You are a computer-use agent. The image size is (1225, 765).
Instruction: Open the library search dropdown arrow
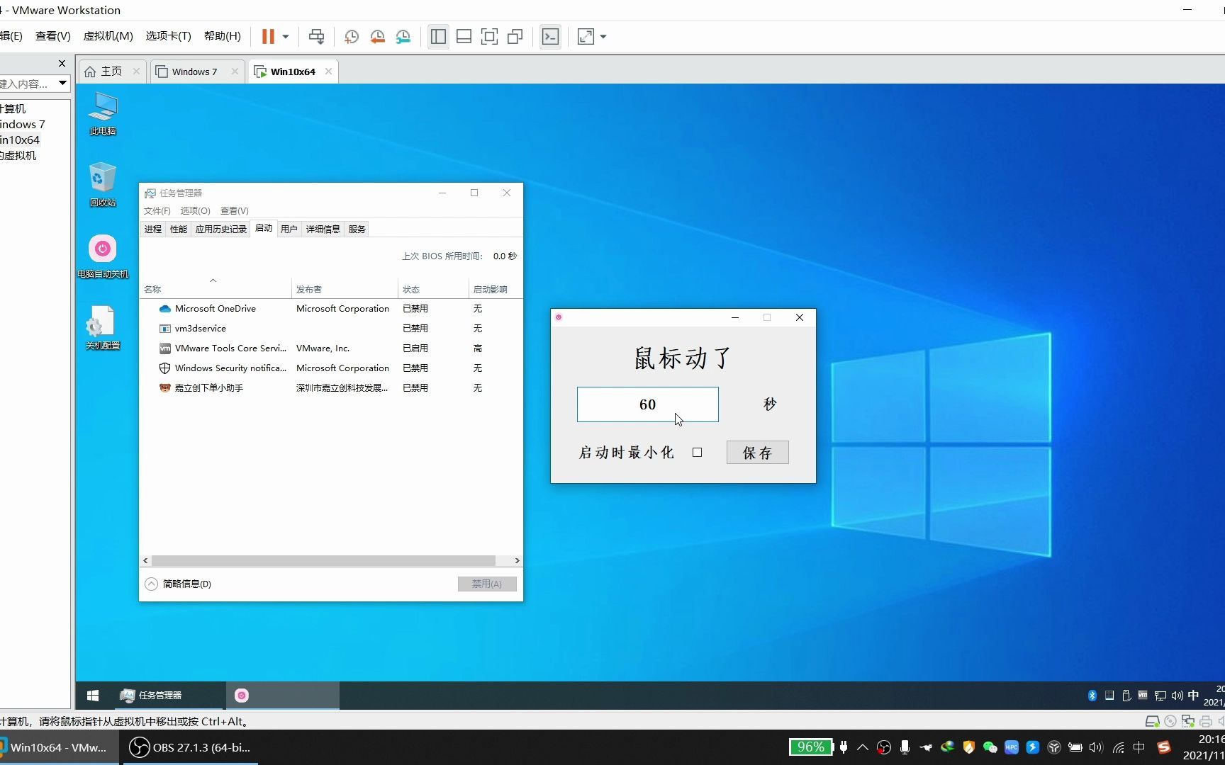point(62,83)
